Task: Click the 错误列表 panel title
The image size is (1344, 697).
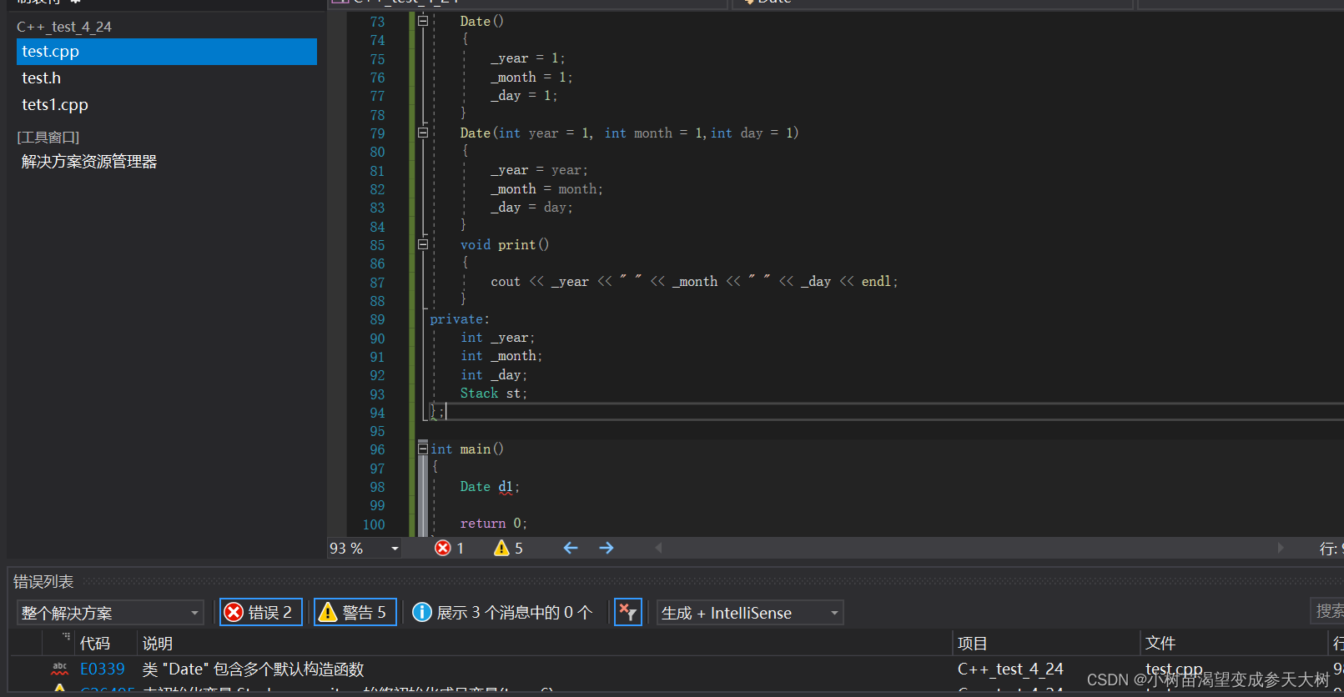Action: click(43, 582)
